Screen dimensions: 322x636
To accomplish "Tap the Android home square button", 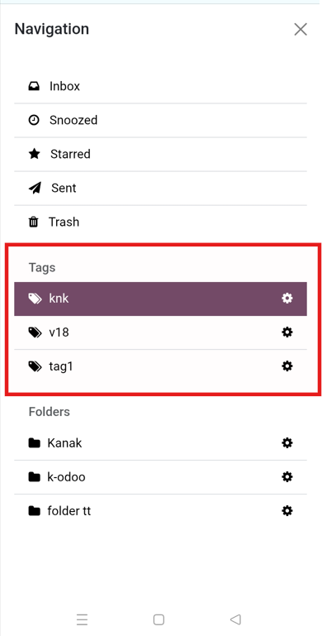I will [x=159, y=619].
